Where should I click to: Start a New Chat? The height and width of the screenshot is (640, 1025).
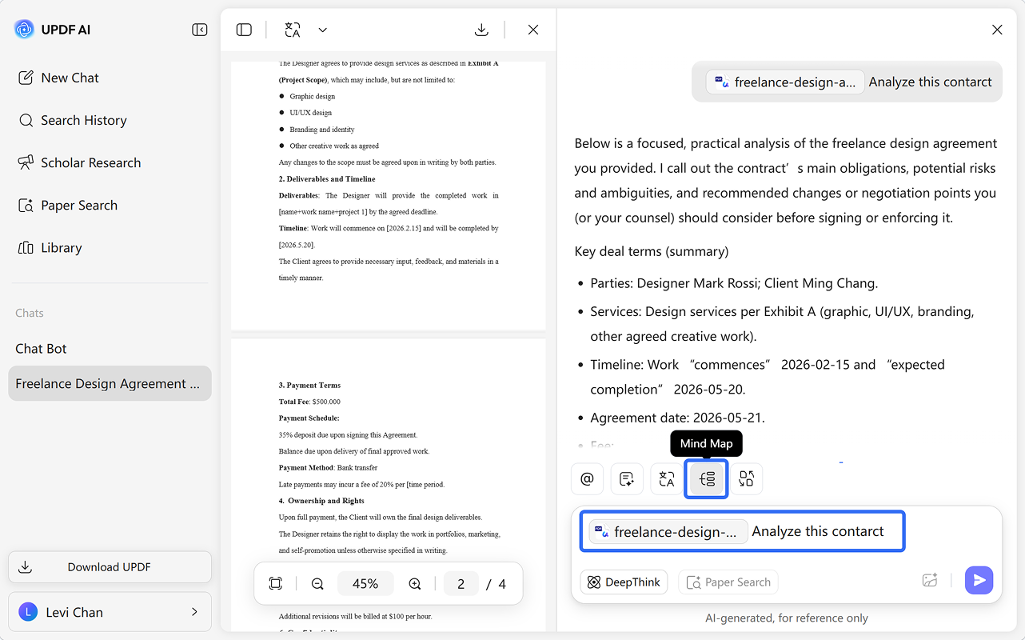tap(69, 78)
